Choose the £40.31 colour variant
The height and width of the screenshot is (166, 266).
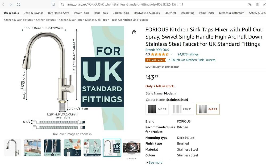[182, 109]
